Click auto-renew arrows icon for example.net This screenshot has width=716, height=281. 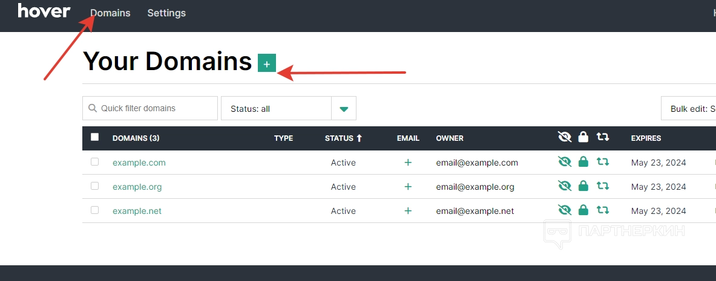tap(602, 210)
